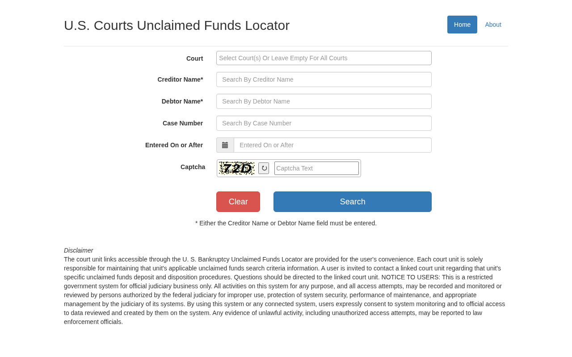Refresh the captcha image
This screenshot has height=357, width=572.
click(264, 168)
